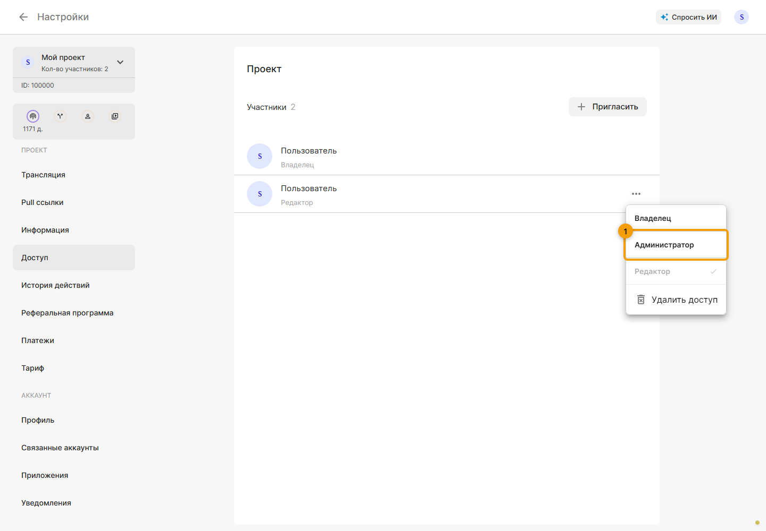Image resolution: width=766 pixels, height=531 pixels.
Task: Go to Приложения in the sidebar
Action: point(74,475)
